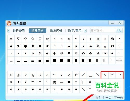This screenshot has width=130, height=101.
Task: Click the magnifier search button
Action: 119,30
